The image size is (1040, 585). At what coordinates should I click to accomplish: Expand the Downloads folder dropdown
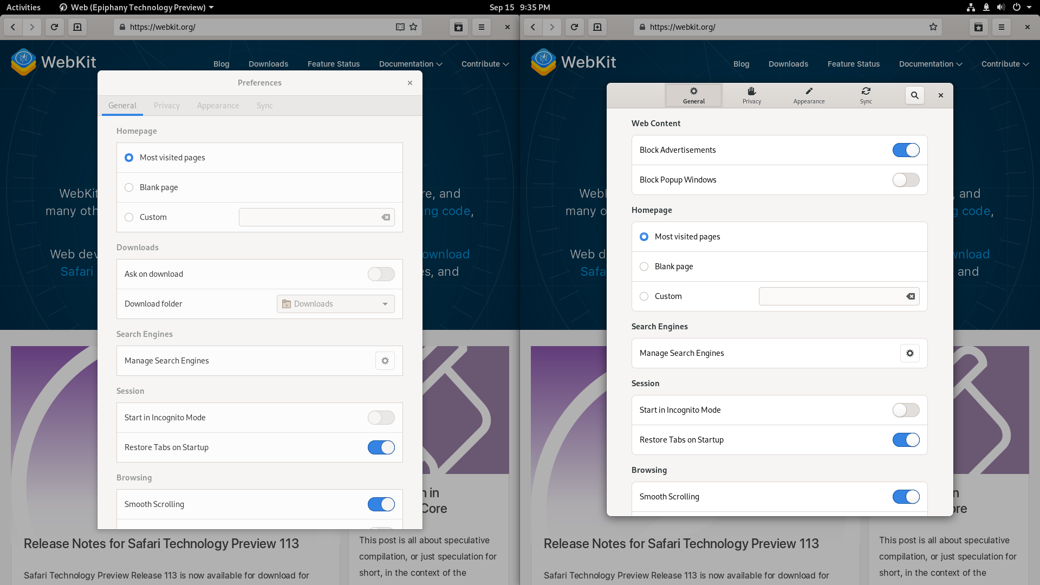(384, 303)
